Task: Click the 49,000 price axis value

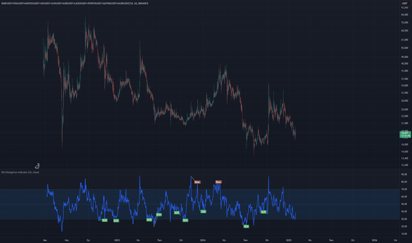Action: point(404,57)
